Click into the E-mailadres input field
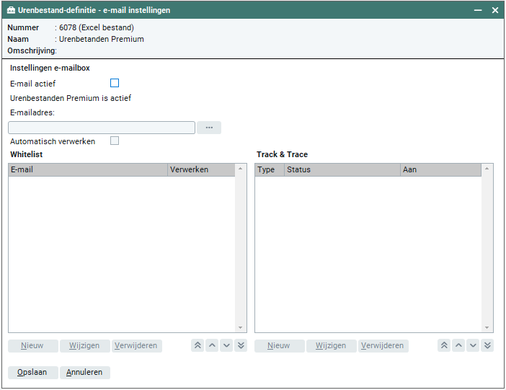Viewport: 506px width, 390px height. [x=102, y=128]
